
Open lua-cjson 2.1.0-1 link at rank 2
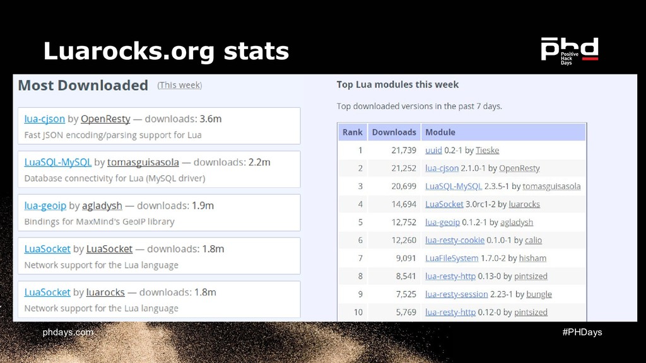[442, 168]
